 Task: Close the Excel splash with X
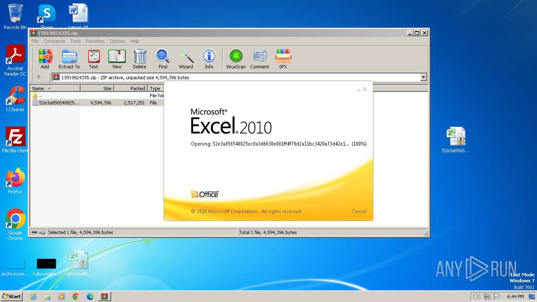coord(365,89)
